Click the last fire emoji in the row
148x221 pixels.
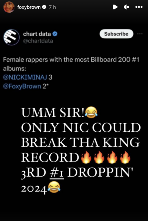(125, 157)
